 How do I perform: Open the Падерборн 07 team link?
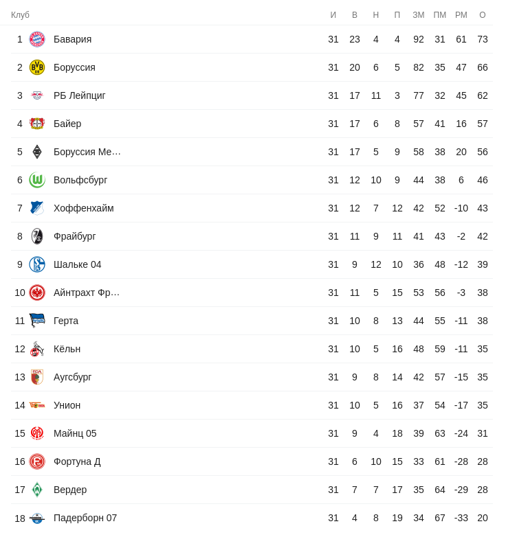(85, 518)
